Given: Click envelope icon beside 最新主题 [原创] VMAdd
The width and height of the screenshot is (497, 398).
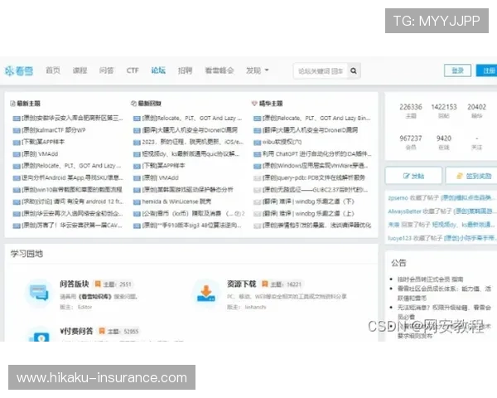Looking at the screenshot, I should point(17,154).
